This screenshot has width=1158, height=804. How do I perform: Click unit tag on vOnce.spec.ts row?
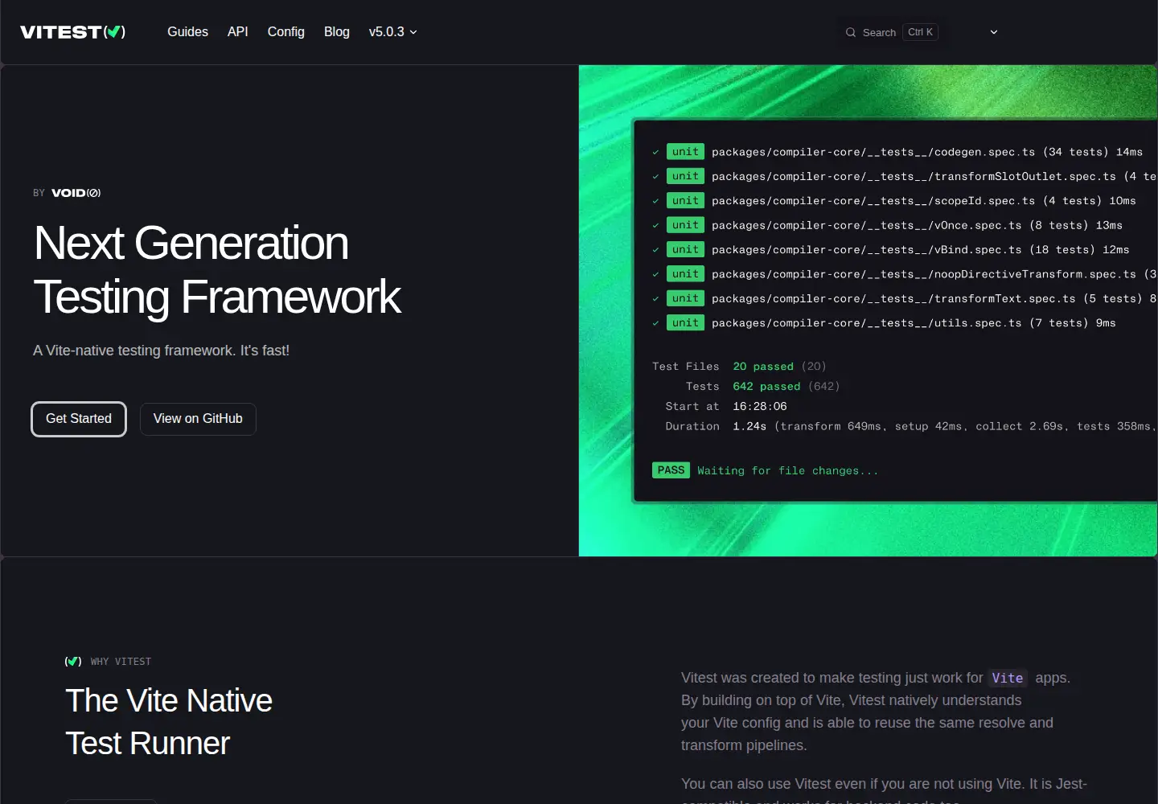[x=685, y=225]
